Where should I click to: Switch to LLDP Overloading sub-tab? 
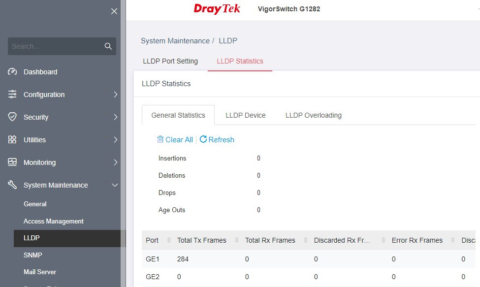pyautogui.click(x=314, y=115)
